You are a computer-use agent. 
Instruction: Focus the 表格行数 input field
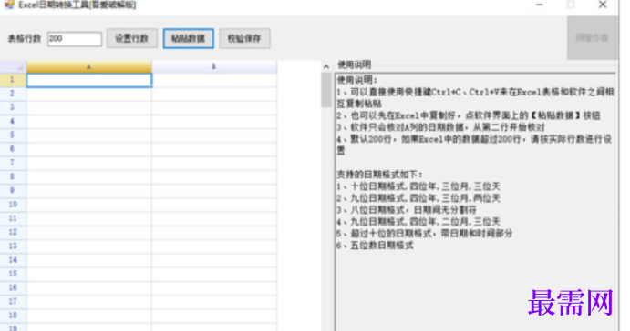click(x=75, y=39)
